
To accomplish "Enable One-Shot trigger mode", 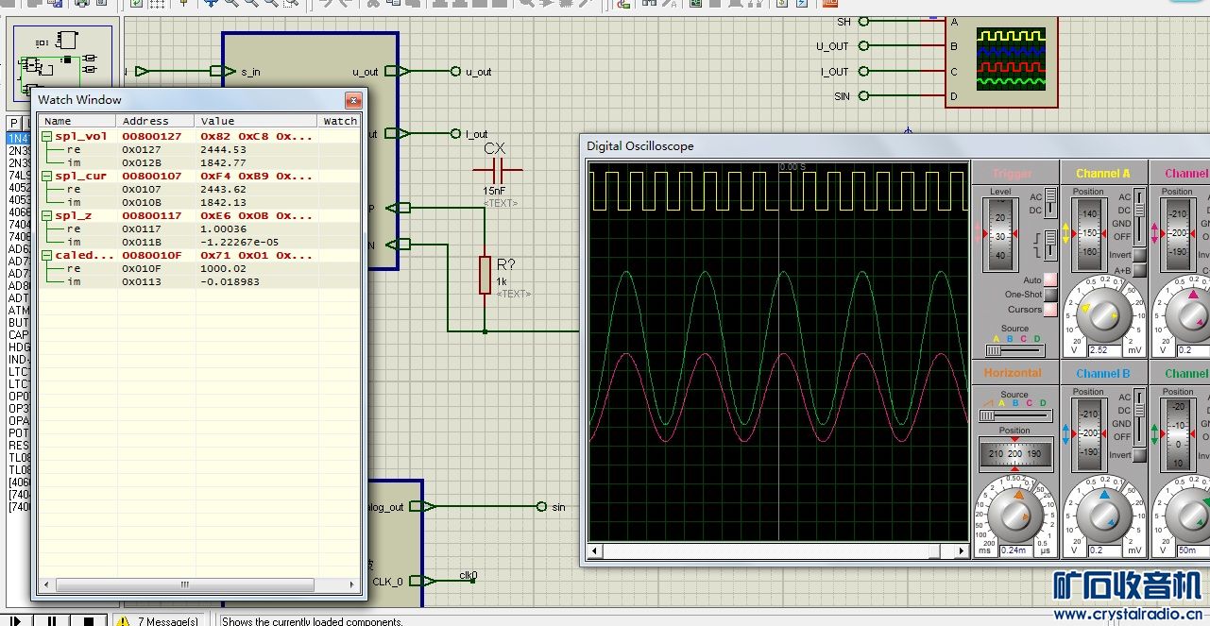I will 1050,295.
